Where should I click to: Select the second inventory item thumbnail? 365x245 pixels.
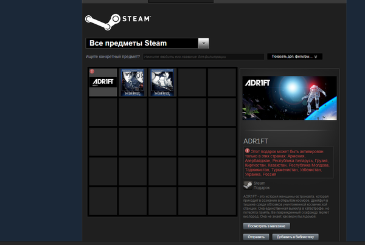[133, 83]
